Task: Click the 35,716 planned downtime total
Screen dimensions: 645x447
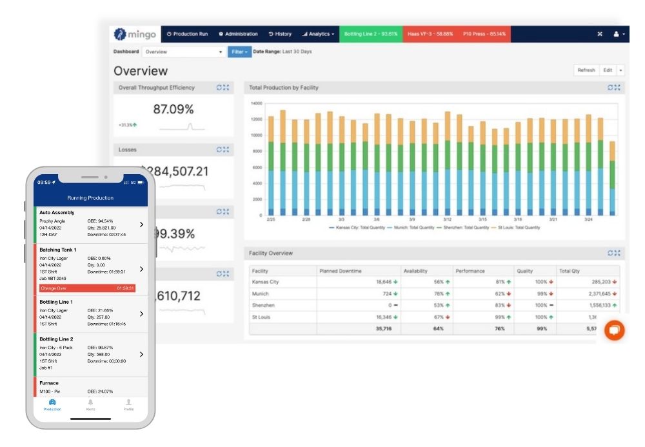Action: 383,328
